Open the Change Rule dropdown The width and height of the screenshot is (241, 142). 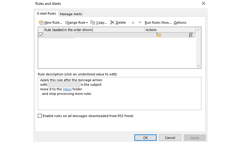click(x=76, y=23)
